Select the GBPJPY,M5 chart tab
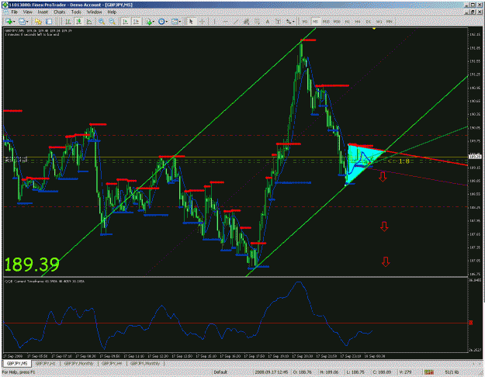The height and width of the screenshot is (377, 485). coord(17,363)
